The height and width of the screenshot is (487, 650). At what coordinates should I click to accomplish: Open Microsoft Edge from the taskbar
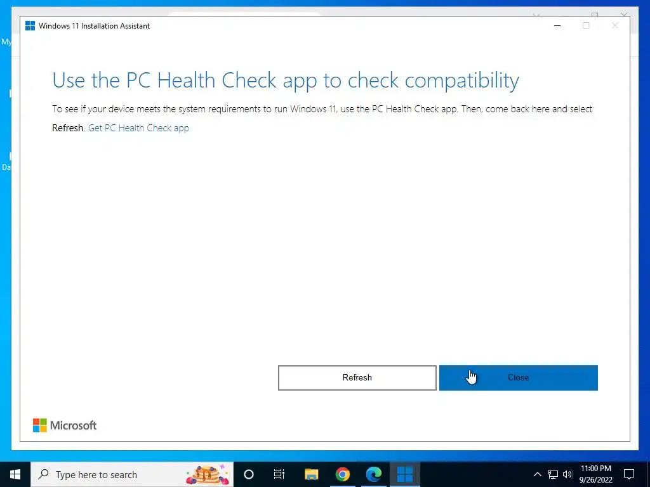[374, 474]
